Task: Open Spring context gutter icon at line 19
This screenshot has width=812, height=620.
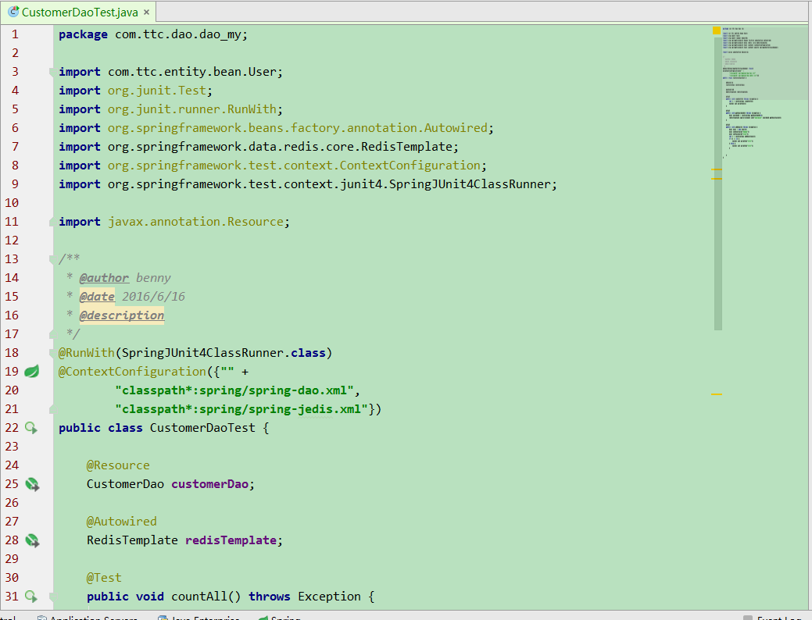Action: pyautogui.click(x=32, y=371)
